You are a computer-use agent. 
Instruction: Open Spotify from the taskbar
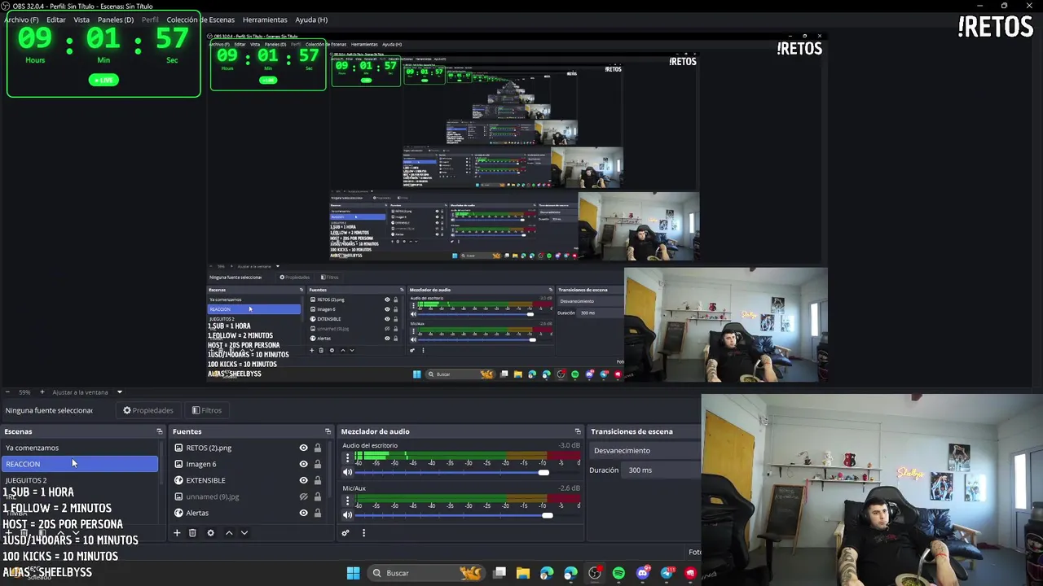tap(618, 573)
